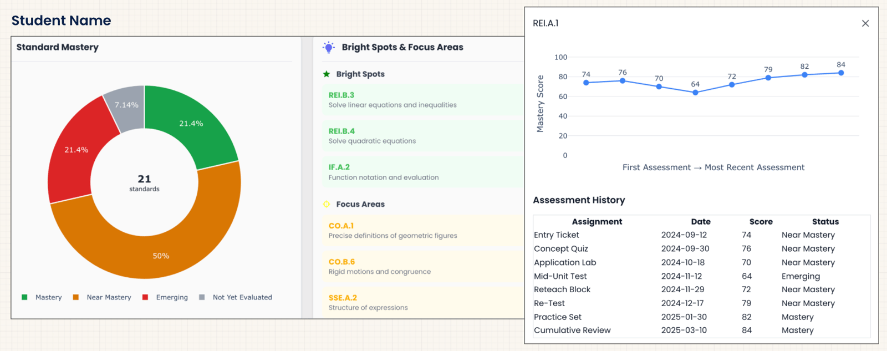Click the chart data point labeled 79

coord(768,78)
